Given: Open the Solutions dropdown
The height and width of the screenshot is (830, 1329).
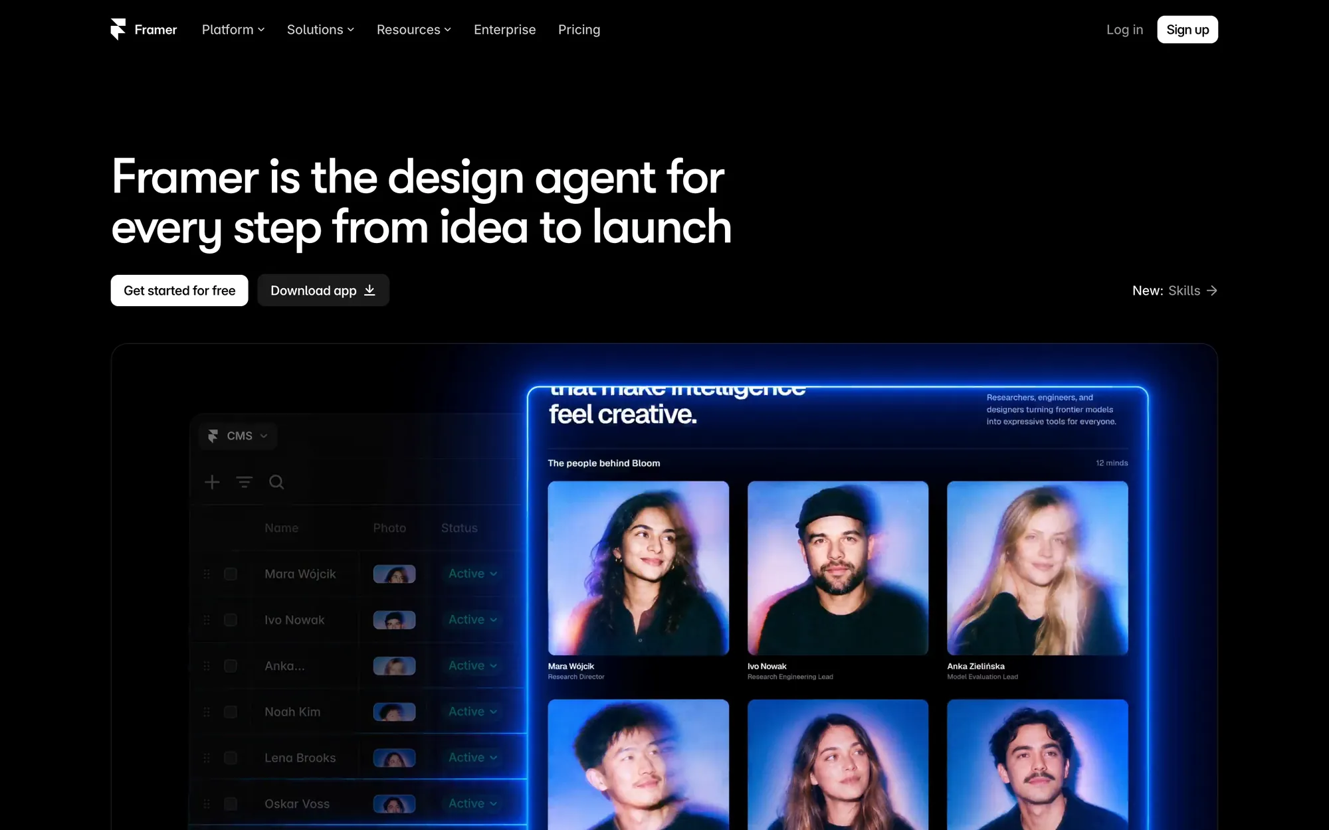Looking at the screenshot, I should pos(320,30).
